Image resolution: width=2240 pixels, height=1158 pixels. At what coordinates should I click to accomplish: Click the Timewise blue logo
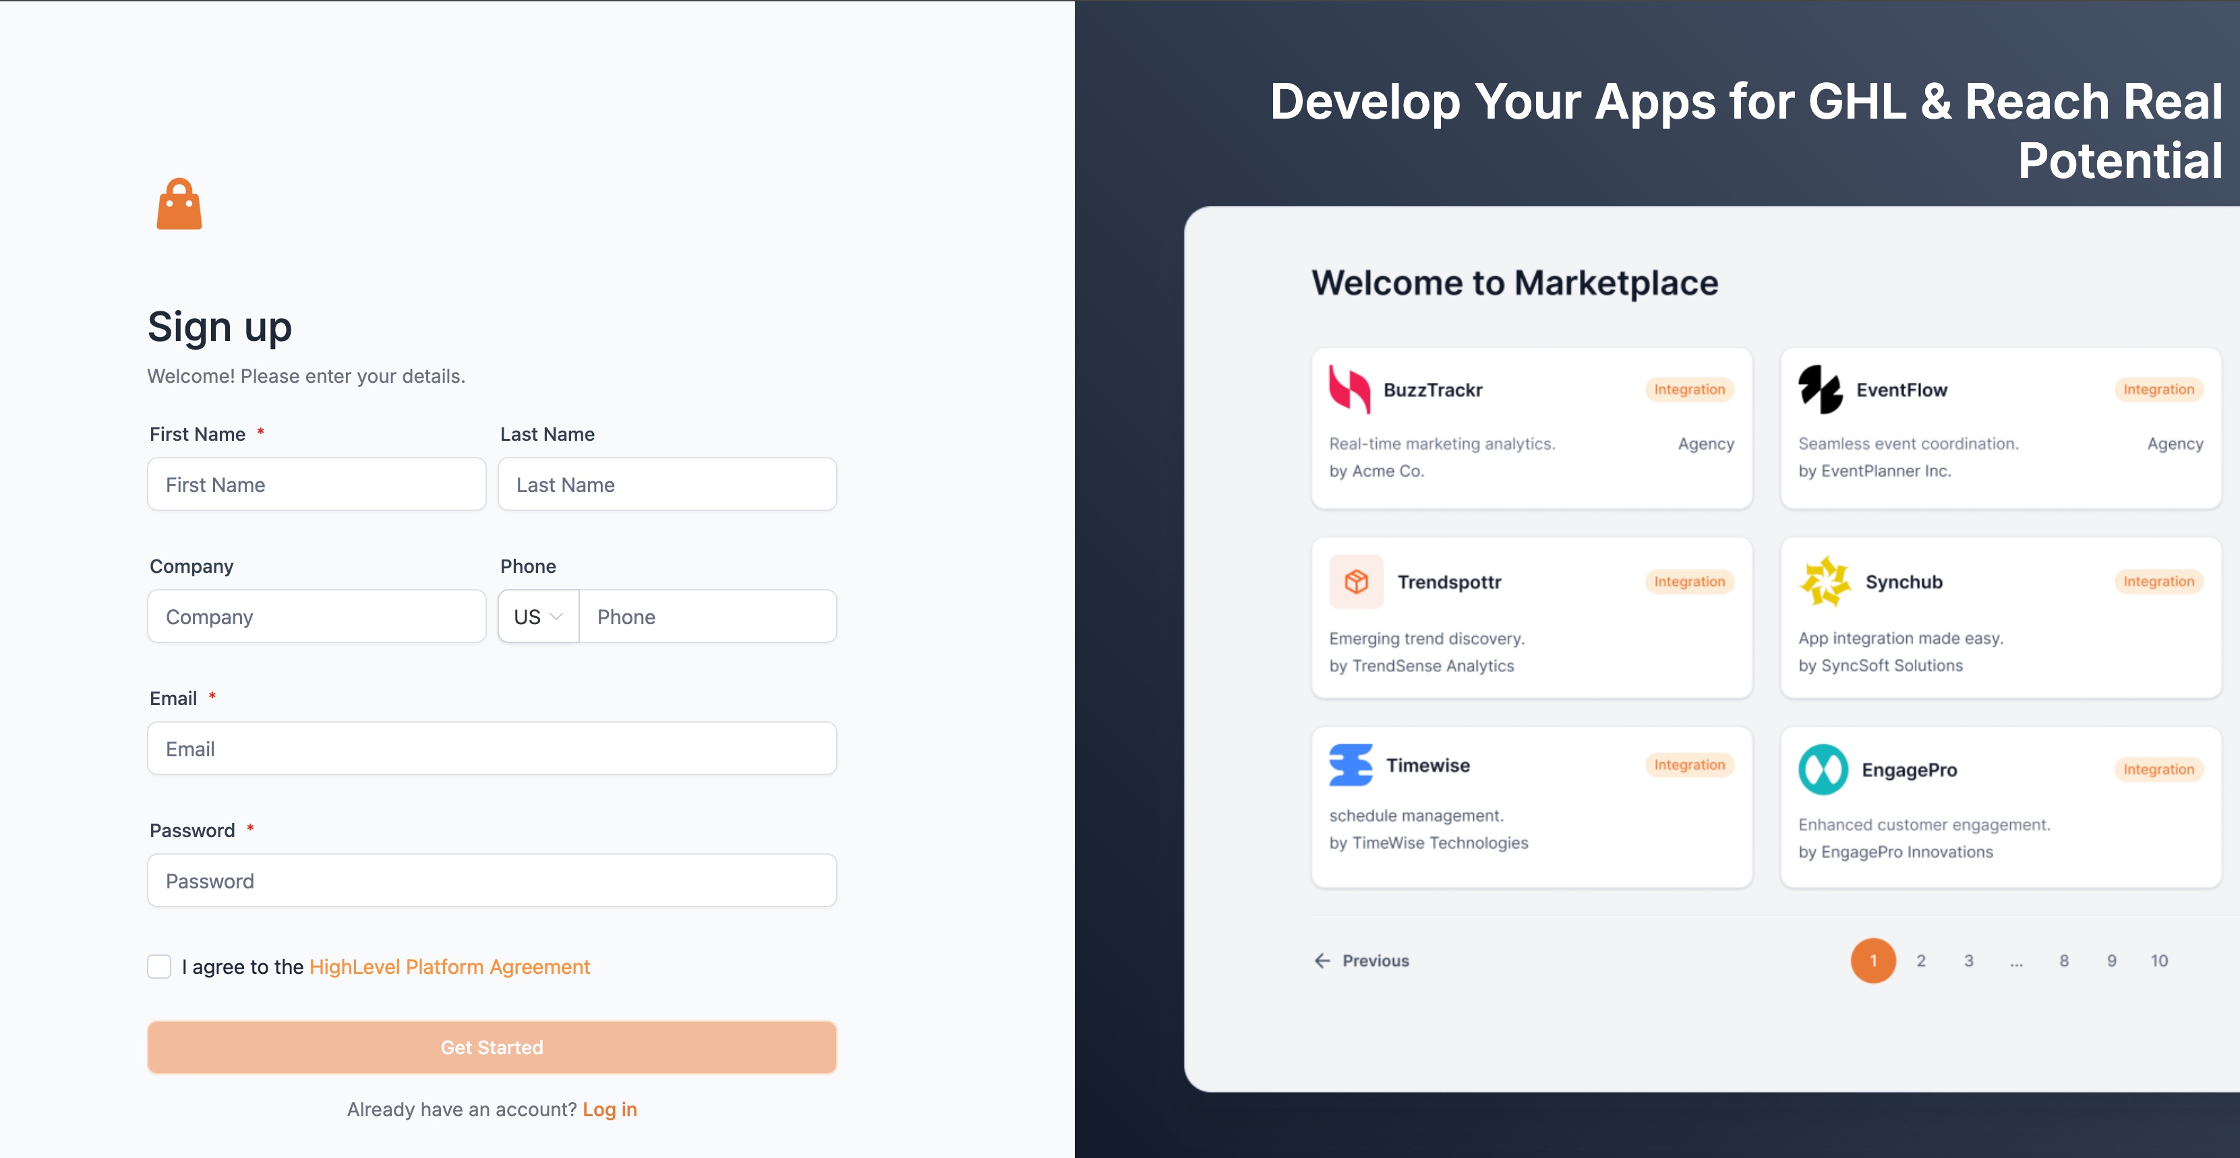[1351, 765]
